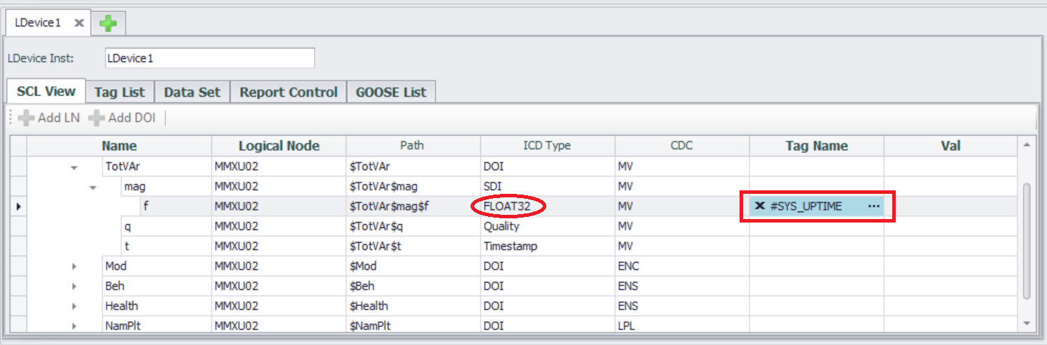Viewport: 1047px width, 345px height.
Task: Open tag browser via ellipsis button
Action: pyautogui.click(x=873, y=206)
